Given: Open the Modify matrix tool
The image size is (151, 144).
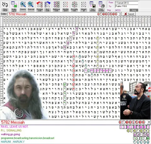Looking at the screenshot, I should tap(14, 6).
